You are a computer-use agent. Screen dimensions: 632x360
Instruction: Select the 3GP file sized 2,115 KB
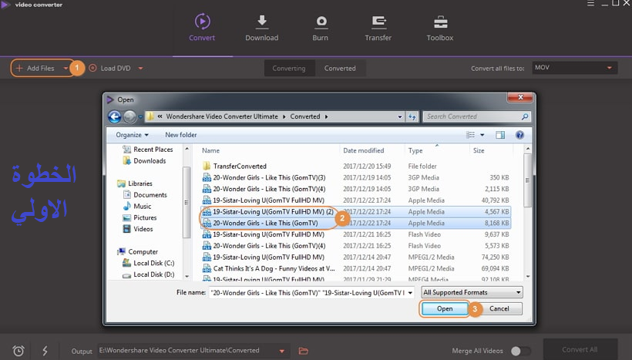pos(356,189)
